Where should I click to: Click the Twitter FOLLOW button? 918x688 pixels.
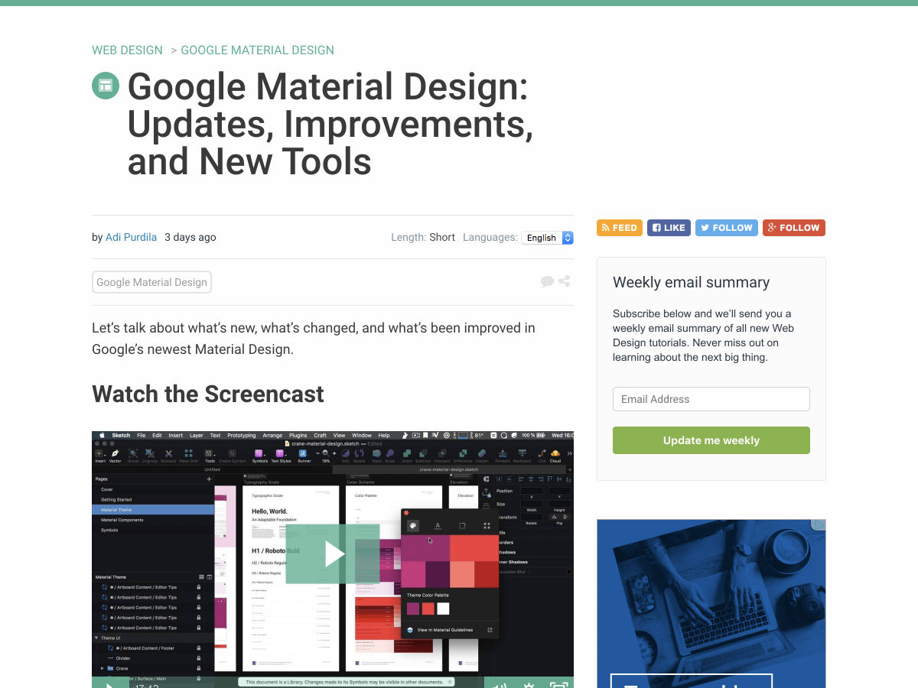tap(727, 228)
